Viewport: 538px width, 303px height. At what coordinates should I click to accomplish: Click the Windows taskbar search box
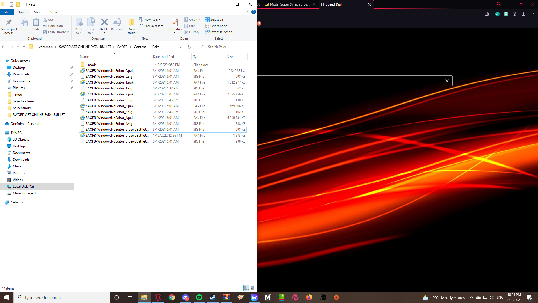pos(62,297)
